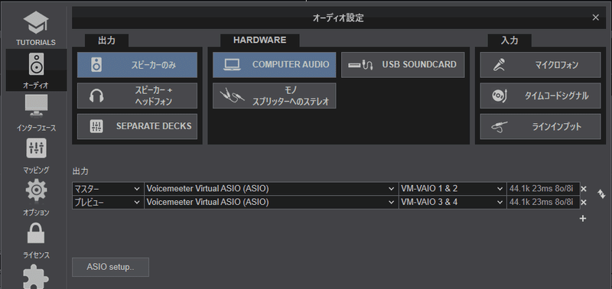Image resolution: width=612 pixels, height=289 pixels.
Task: Open the マスター output type dropdown
Action: [108, 189]
